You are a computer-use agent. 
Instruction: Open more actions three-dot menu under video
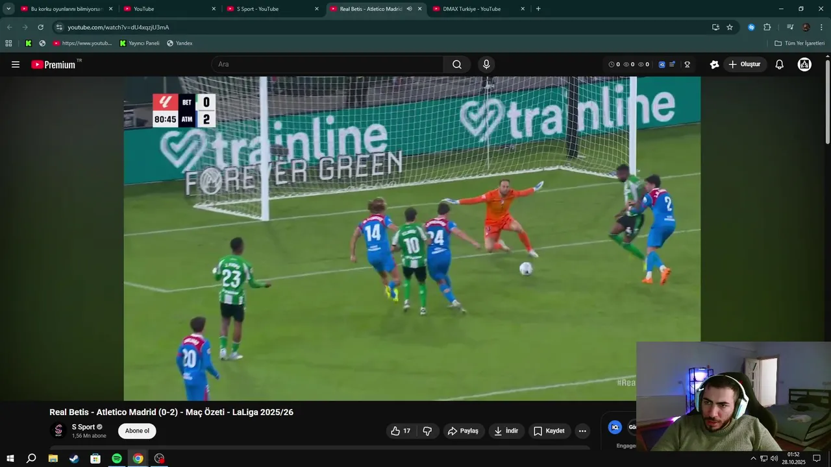[582, 431]
